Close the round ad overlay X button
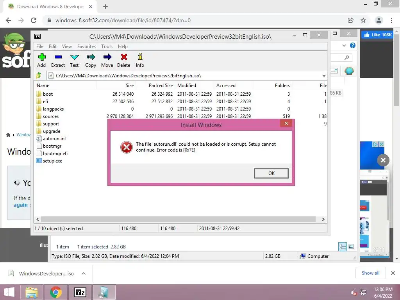Viewport: 400px width, 300px height. [383, 160]
